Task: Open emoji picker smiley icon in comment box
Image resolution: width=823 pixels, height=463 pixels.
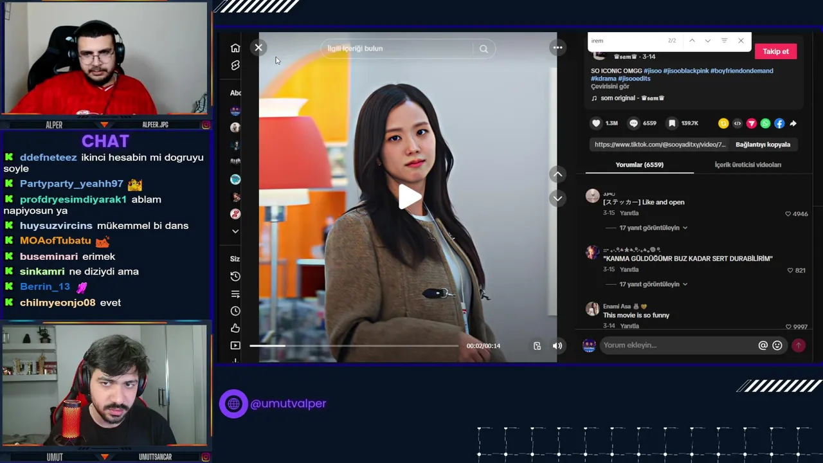Action: (777, 345)
